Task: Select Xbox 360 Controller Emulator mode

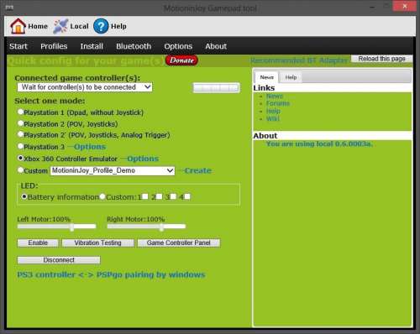Action: point(20,158)
